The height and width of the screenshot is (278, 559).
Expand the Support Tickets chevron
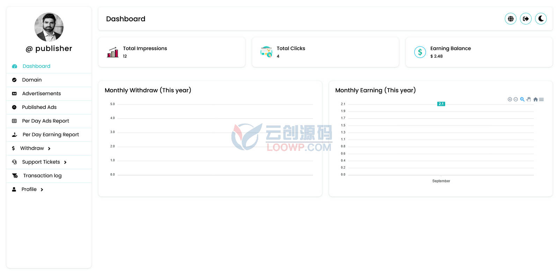[x=65, y=162]
